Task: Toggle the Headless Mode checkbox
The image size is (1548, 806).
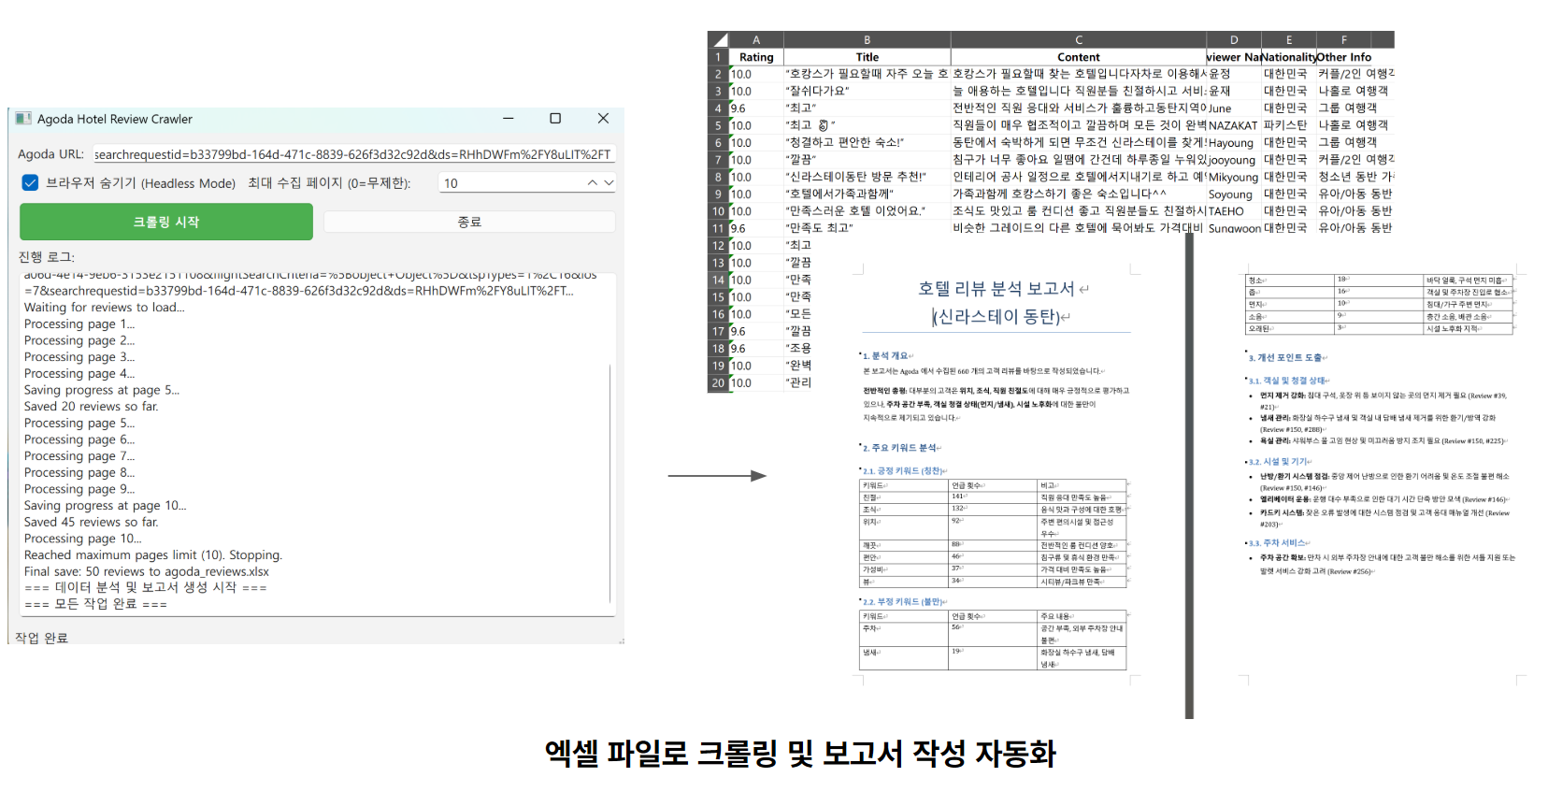Action: click(x=30, y=183)
